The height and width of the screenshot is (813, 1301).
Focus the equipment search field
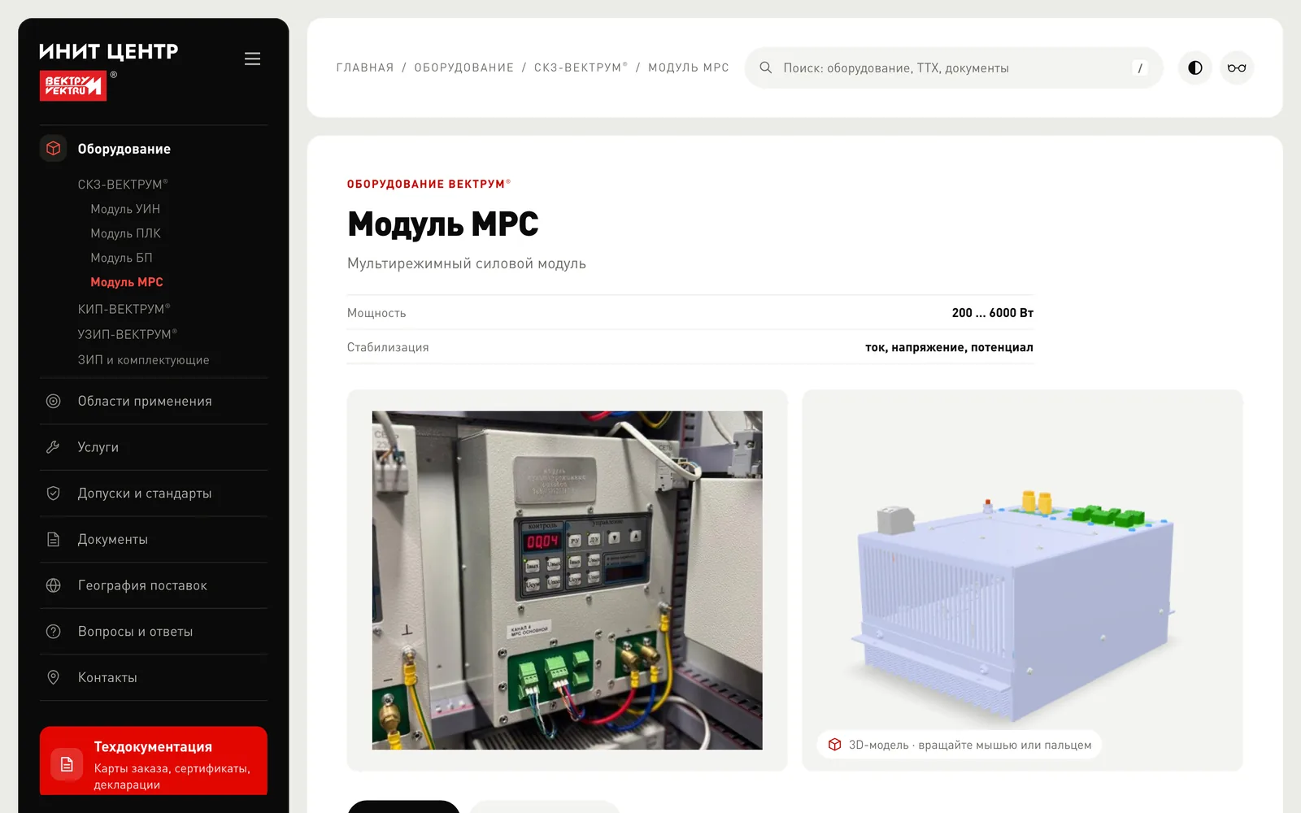[954, 67]
